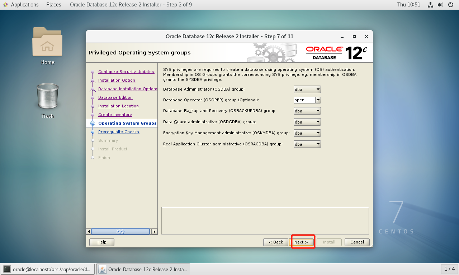Open the Places menu
The image size is (459, 275).
tap(54, 5)
